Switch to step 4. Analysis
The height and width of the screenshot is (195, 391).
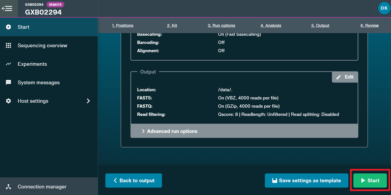coord(271,25)
